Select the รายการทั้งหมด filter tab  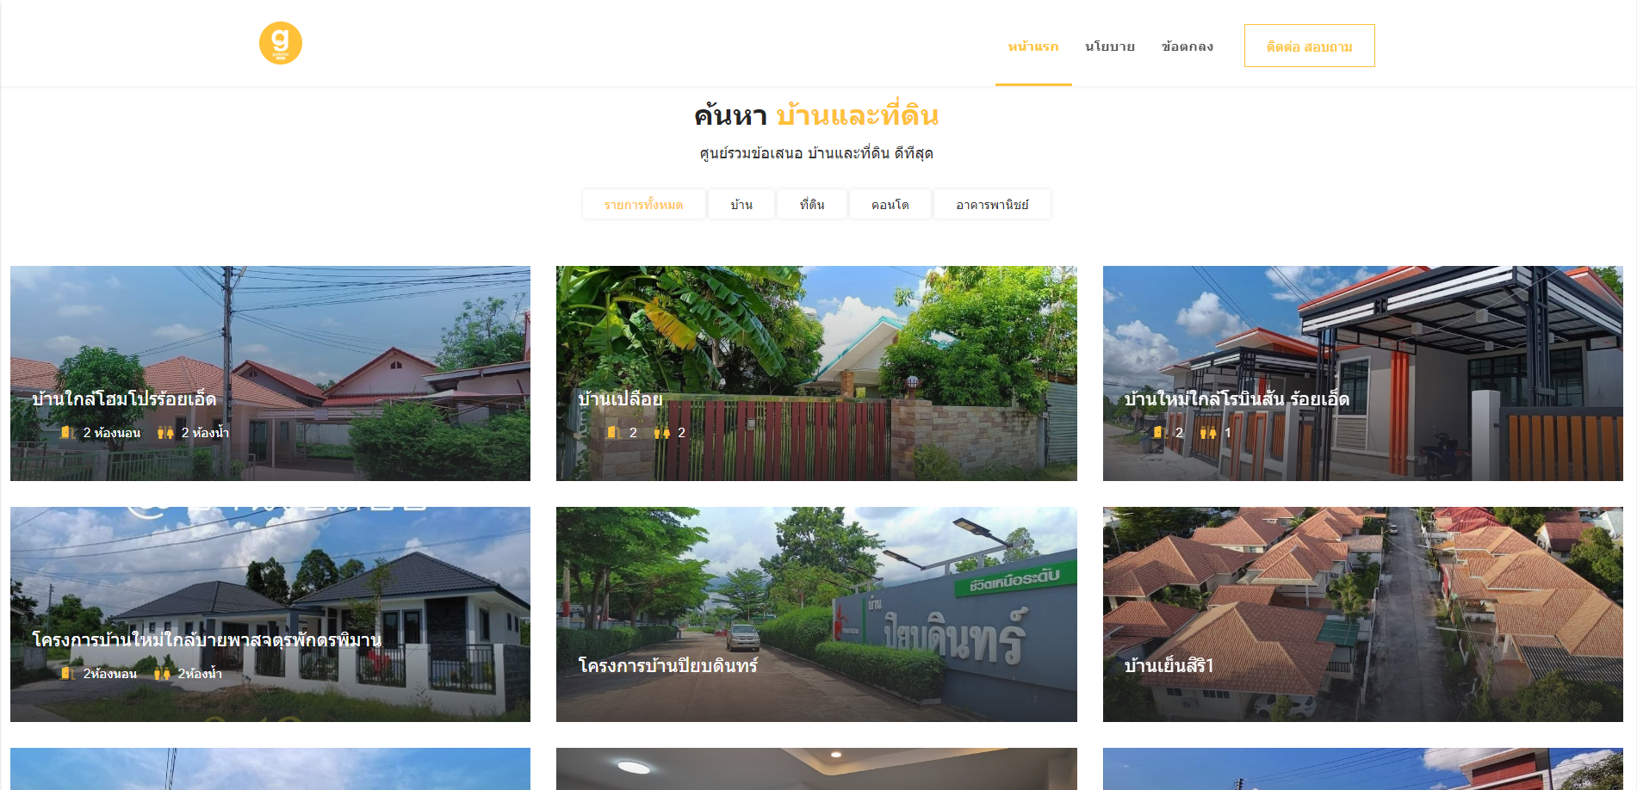coord(643,205)
